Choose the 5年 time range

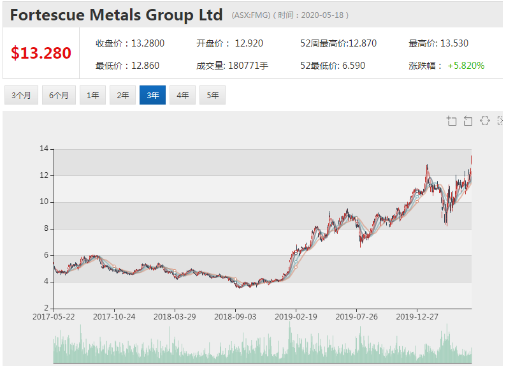[213, 95]
